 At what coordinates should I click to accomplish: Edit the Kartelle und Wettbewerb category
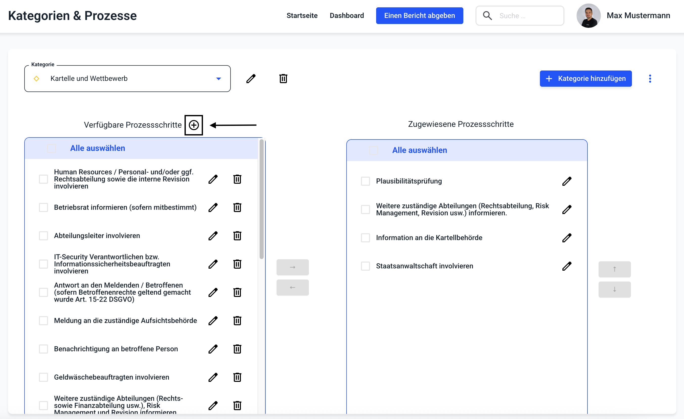coord(251,79)
